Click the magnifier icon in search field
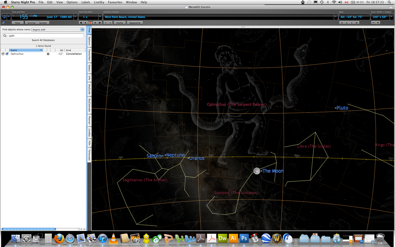 click(5, 36)
